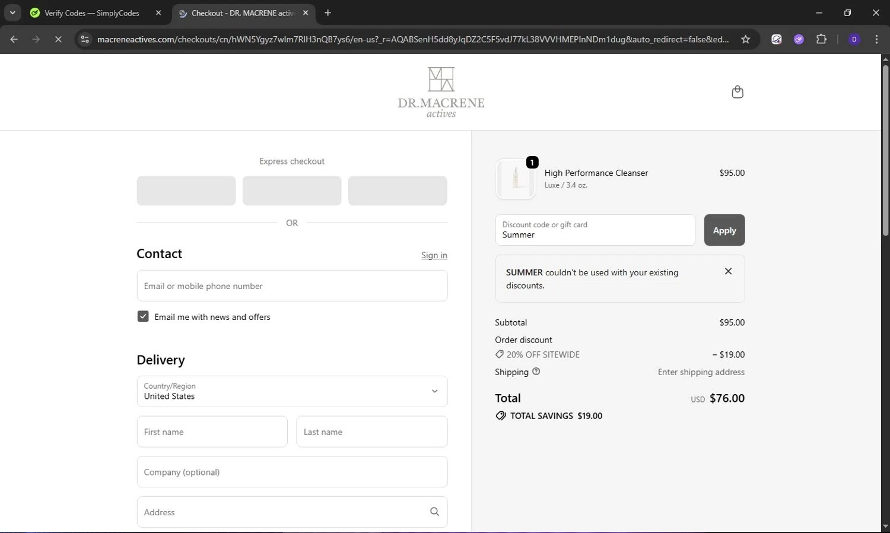890x533 pixels.
Task: Focus the Email or mobile phone number field
Action: point(292,285)
